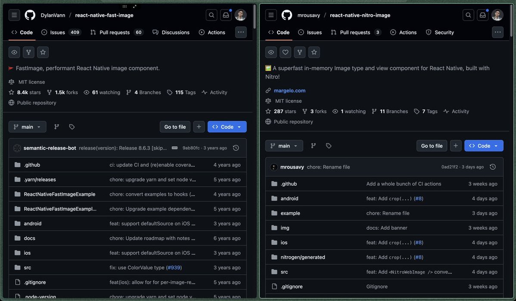
Task: Open commit 9ab80fc in fast-image
Action: [x=191, y=148]
